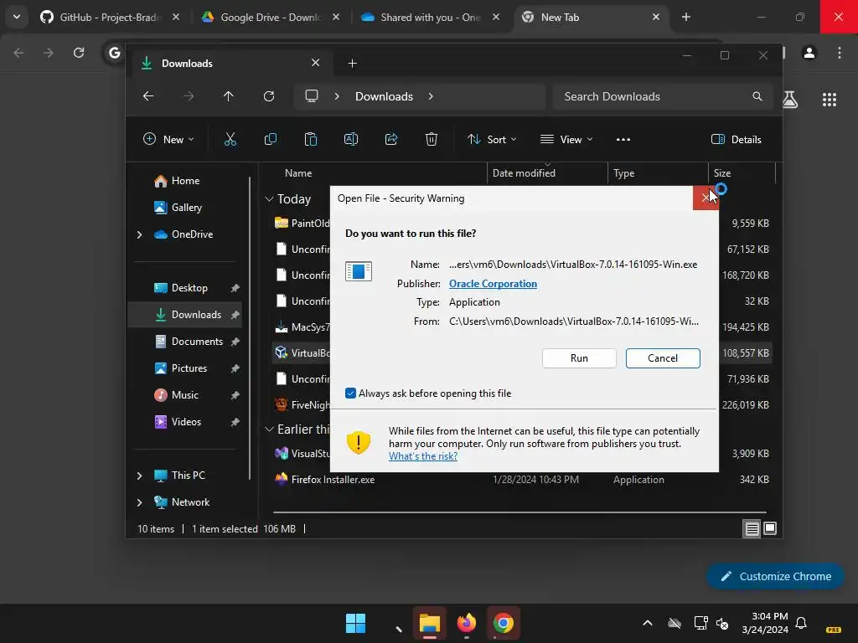Click Run in the security warning
The height and width of the screenshot is (643, 858).
[579, 358]
